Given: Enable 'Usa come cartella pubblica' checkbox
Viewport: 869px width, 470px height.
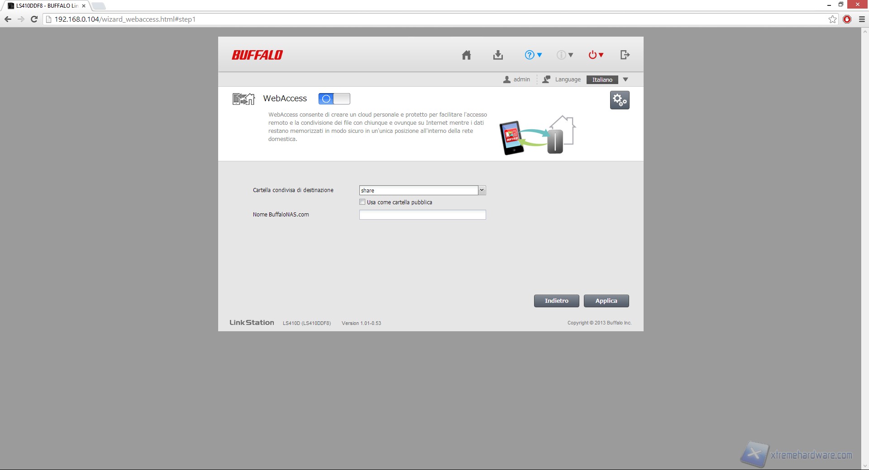Looking at the screenshot, I should tap(362, 202).
